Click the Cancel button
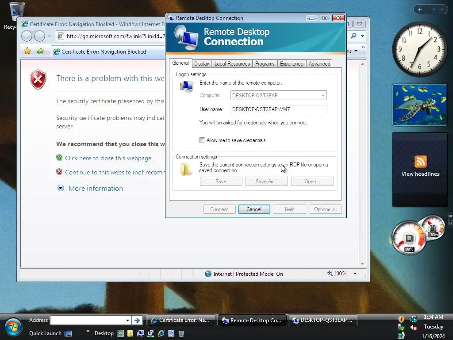This screenshot has height=340, width=453. [x=254, y=209]
